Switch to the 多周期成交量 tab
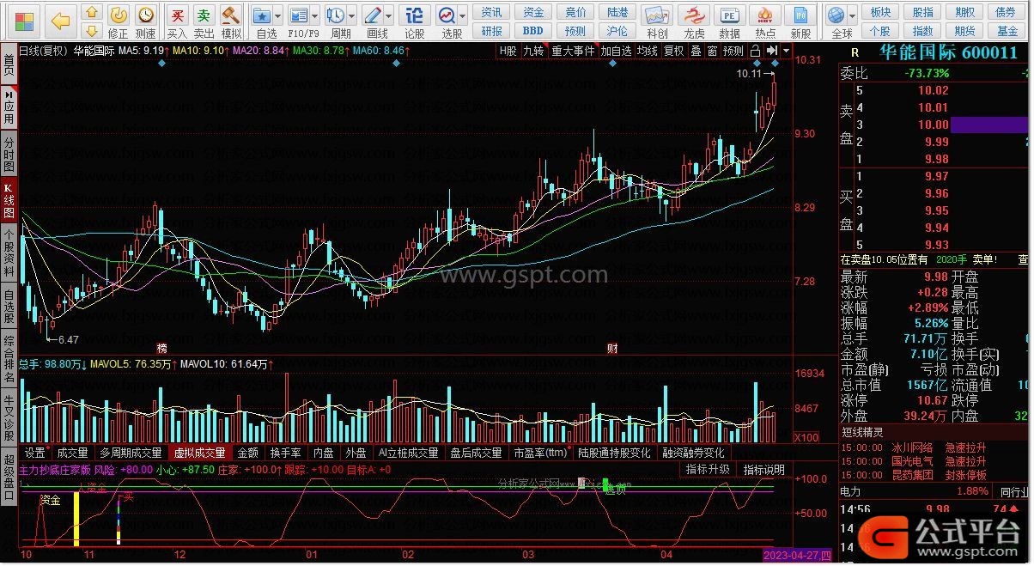The image size is (1034, 566). pyautogui.click(x=131, y=453)
